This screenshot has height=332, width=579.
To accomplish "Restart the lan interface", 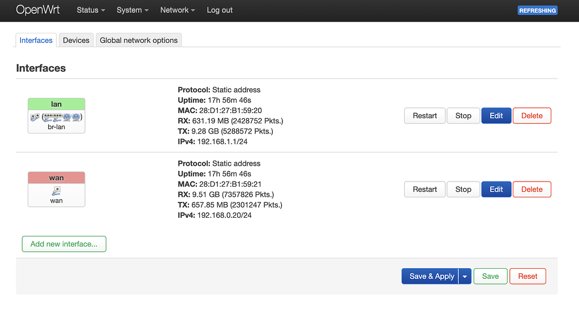I will (x=424, y=115).
